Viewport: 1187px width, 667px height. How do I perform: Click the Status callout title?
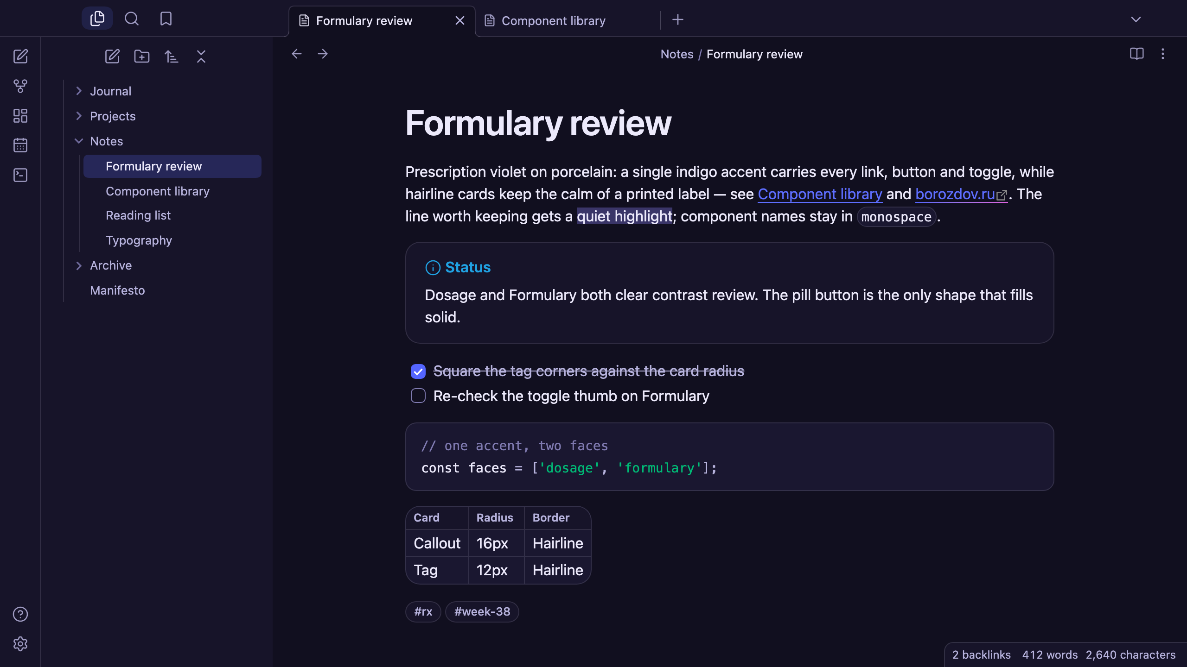tap(468, 267)
